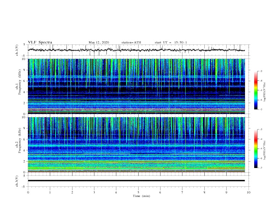This screenshot has height=216, width=280.
Task: Click the "-7" tick on ch.1 color bar
Action: pos(261,109)
